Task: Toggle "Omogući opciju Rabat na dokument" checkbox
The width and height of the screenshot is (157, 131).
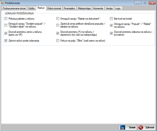Action: click(58, 19)
